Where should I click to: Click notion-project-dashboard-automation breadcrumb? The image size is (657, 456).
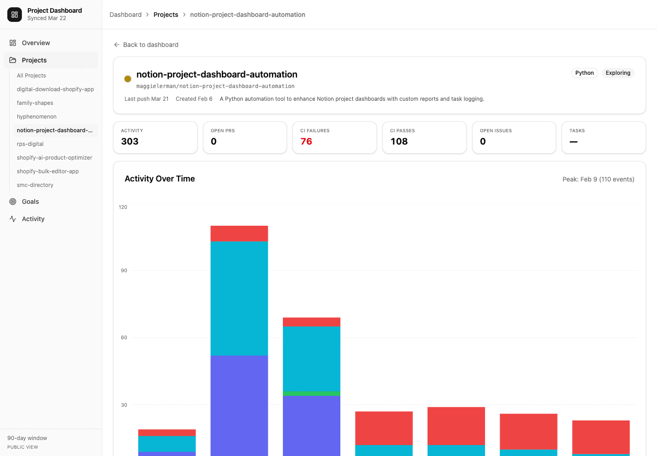coord(248,15)
